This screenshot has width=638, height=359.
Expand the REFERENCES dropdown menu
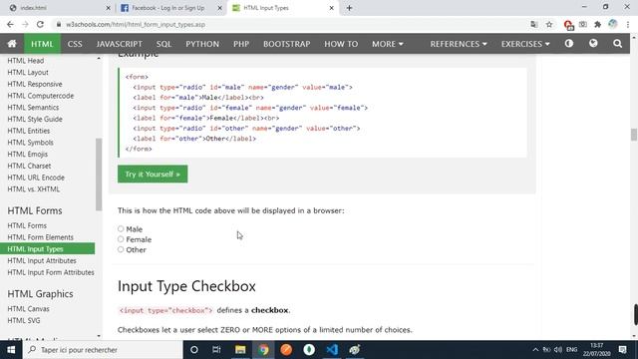pyautogui.click(x=459, y=44)
